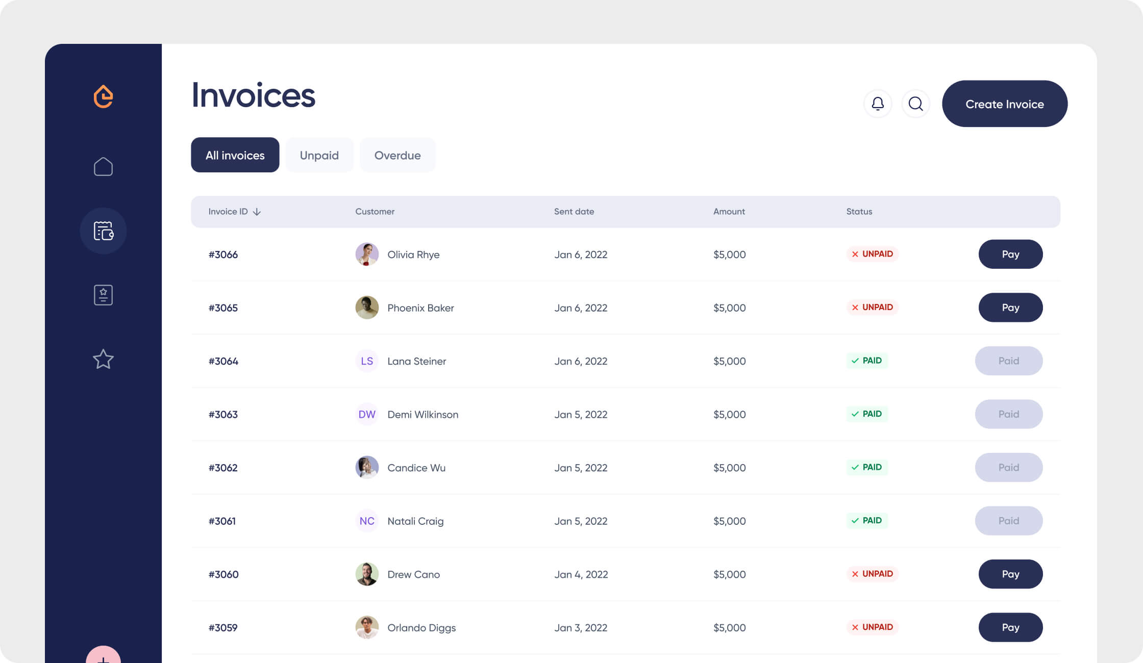The height and width of the screenshot is (663, 1143).
Task: Click the pink plus button in sidebar
Action: 103,657
